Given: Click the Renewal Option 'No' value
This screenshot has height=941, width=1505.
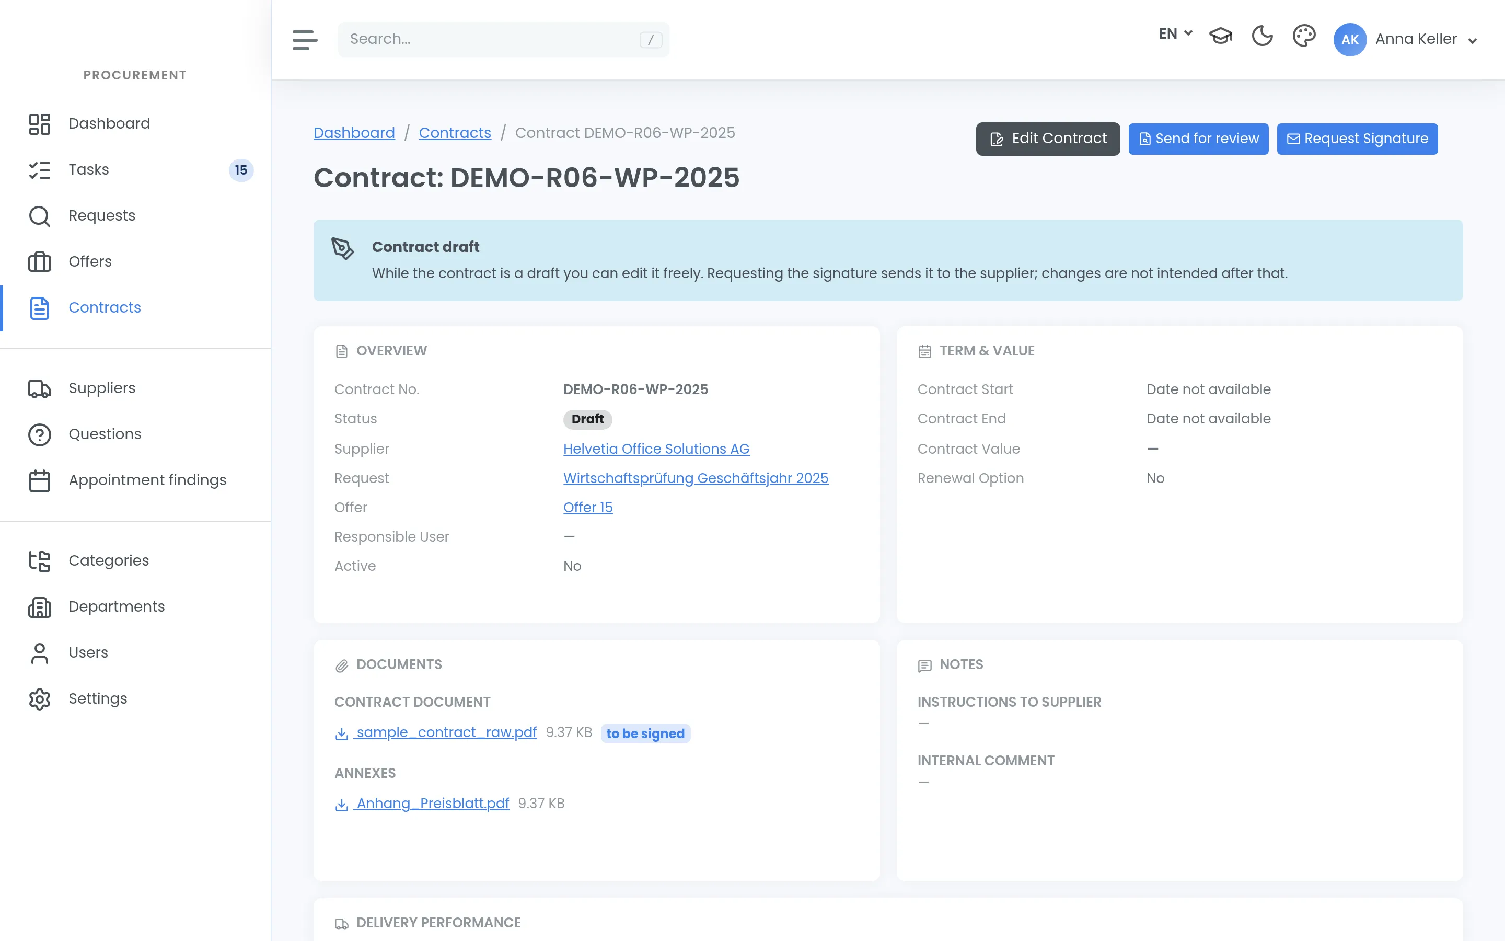Looking at the screenshot, I should (1155, 478).
